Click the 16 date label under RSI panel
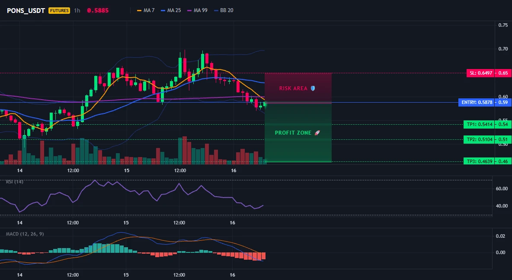512x280 pixels. [x=232, y=223]
